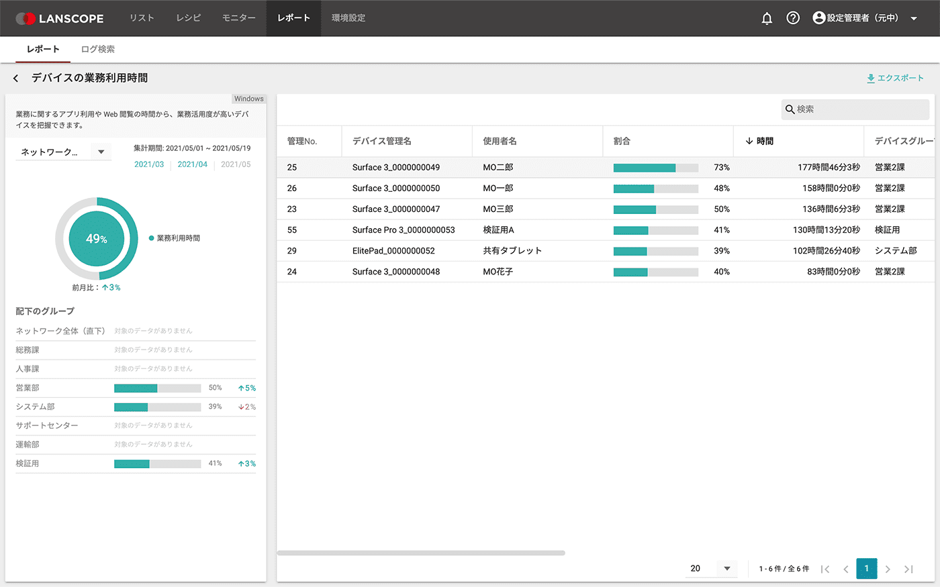Click the 検証用 group progress bar
Viewport: 940px width, 587px height.
pos(158,464)
